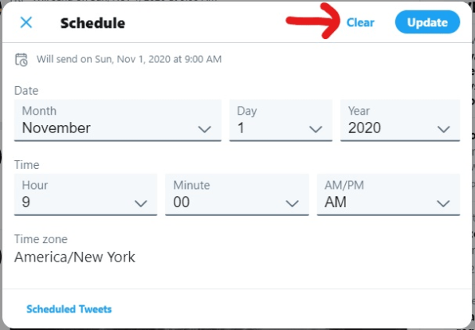Open the Month dropdown showing November
Image resolution: width=475 pixels, height=330 pixels.
click(117, 120)
